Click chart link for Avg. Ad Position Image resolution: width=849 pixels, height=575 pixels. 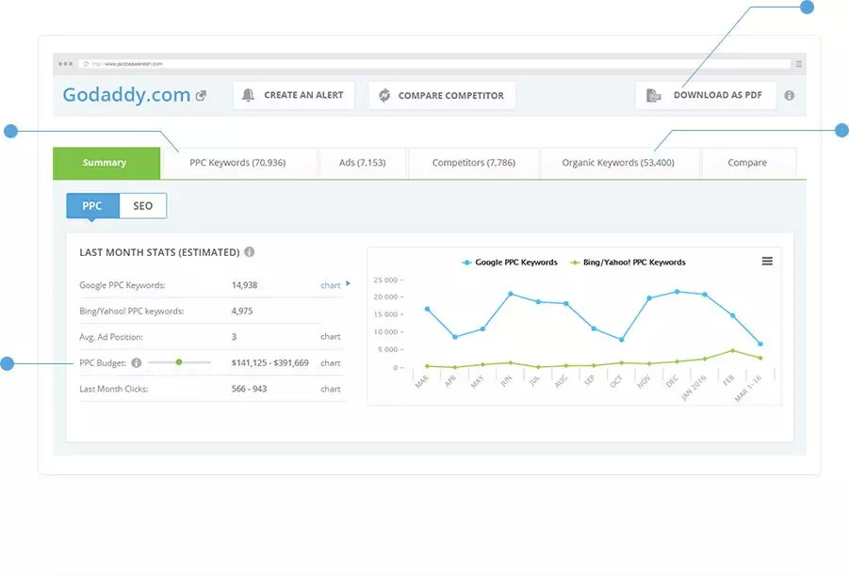(330, 336)
